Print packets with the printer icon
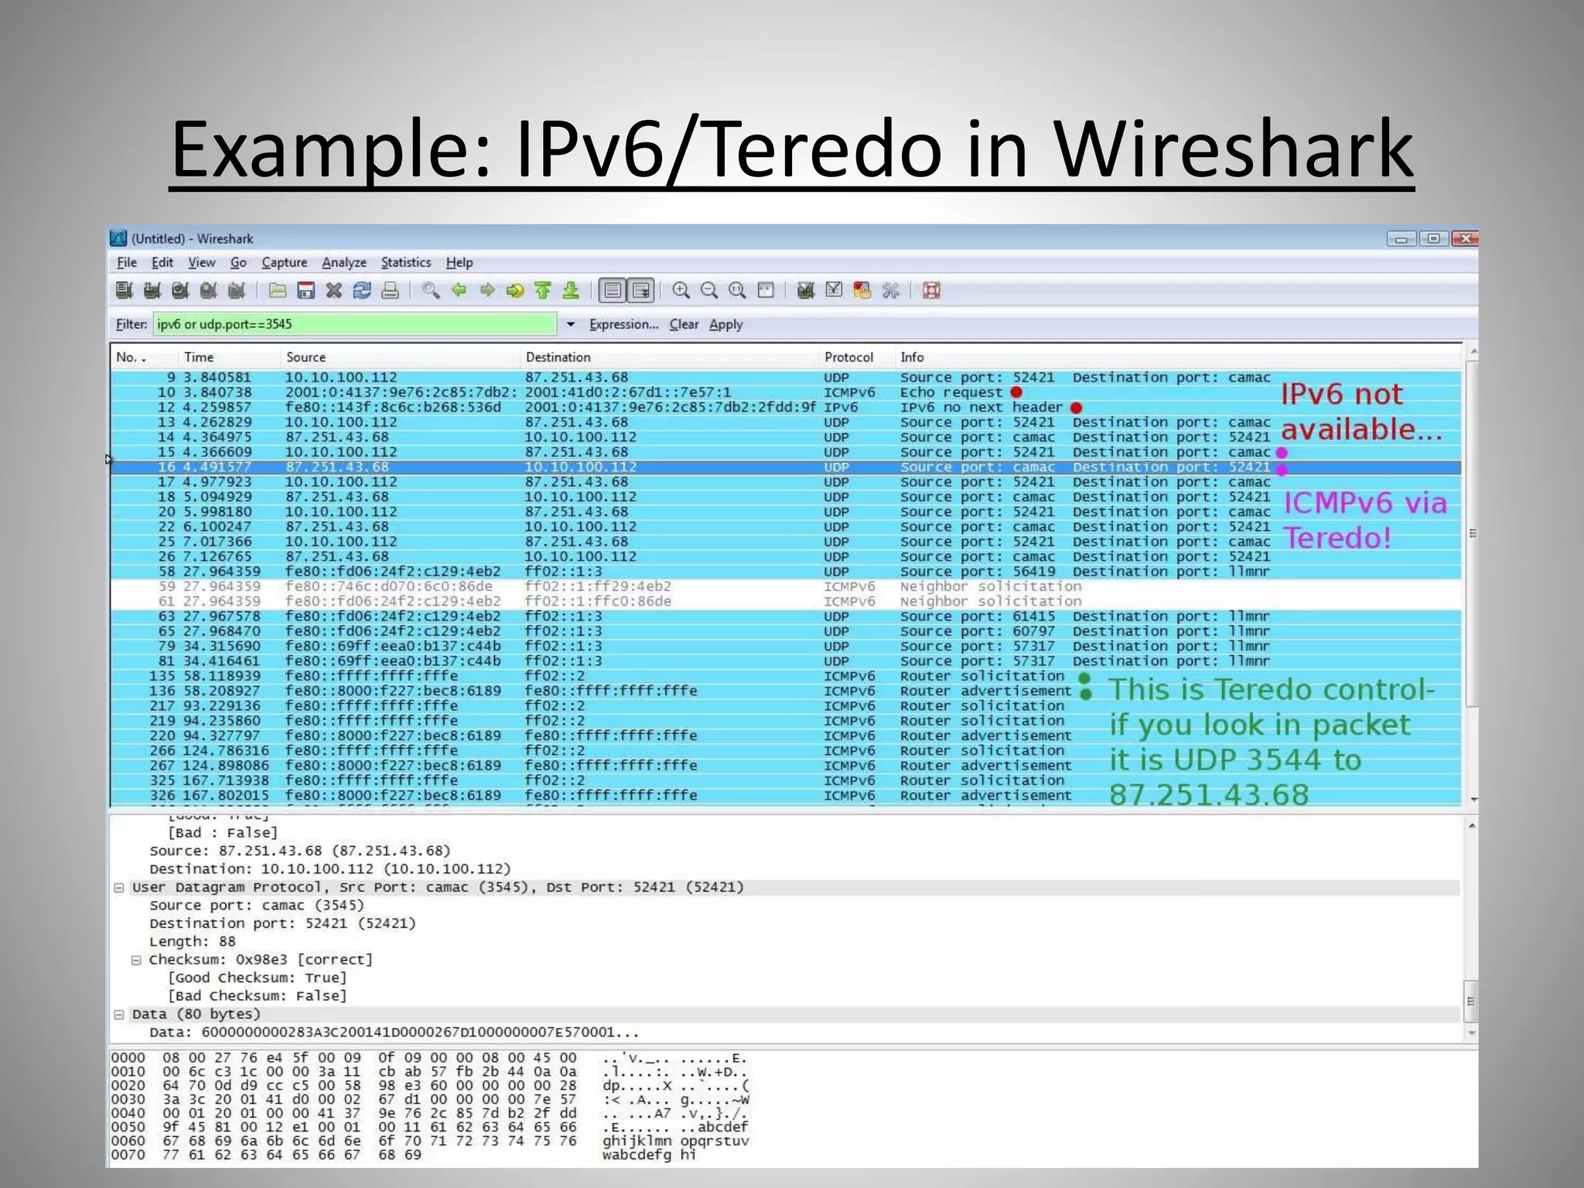Viewport: 1584px width, 1188px height. click(x=391, y=291)
